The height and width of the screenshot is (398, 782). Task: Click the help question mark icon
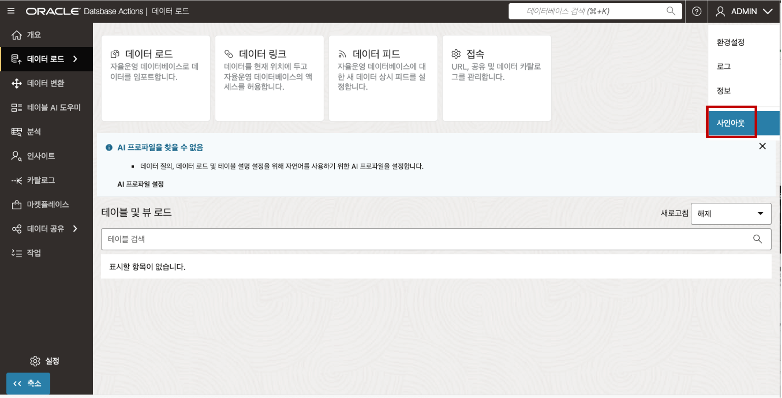(696, 11)
